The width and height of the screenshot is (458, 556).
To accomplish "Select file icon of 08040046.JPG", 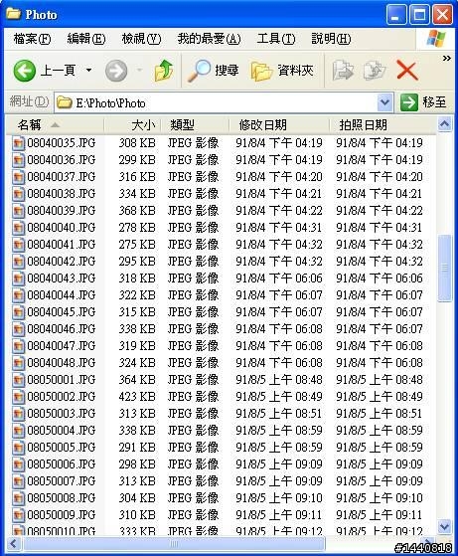I will coord(18,329).
